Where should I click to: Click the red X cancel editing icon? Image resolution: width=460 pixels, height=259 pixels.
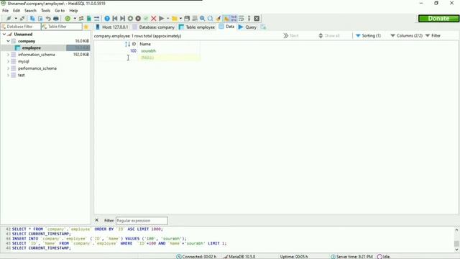[153, 19]
